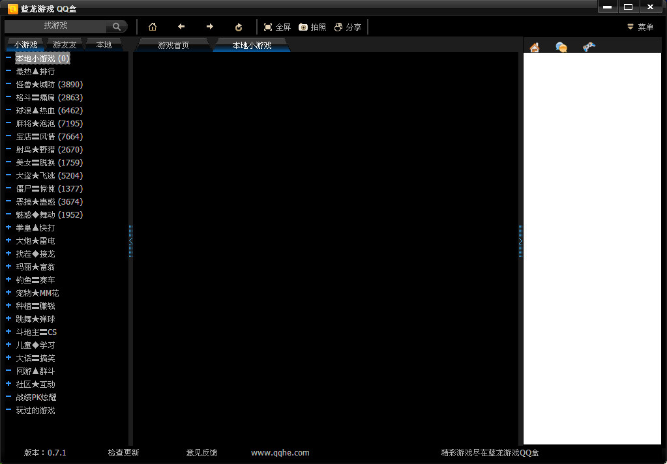Open the 战绩PK炫耀 item

click(36, 398)
